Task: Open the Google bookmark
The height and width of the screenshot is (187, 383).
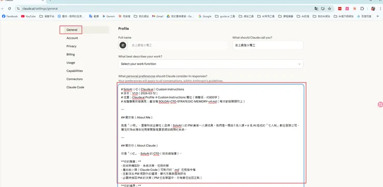Action: coord(205,17)
